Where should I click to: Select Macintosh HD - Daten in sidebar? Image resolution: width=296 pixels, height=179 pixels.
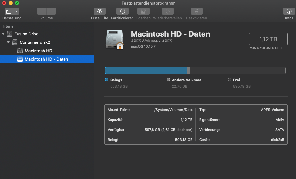coord(46,59)
